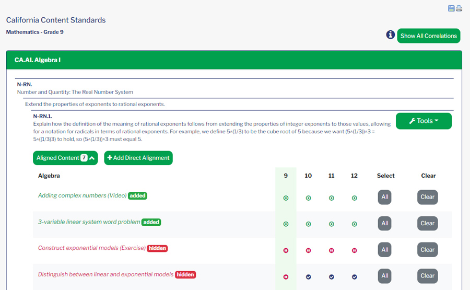Viewport: 470px width, 290px height.
Task: Click the added badge on Adding complex numbers
Action: 137,196
